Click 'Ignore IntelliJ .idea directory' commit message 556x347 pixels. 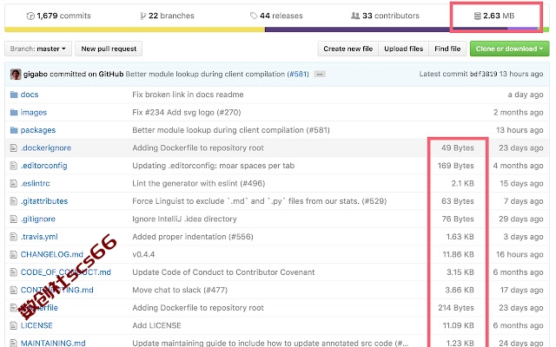point(184,219)
